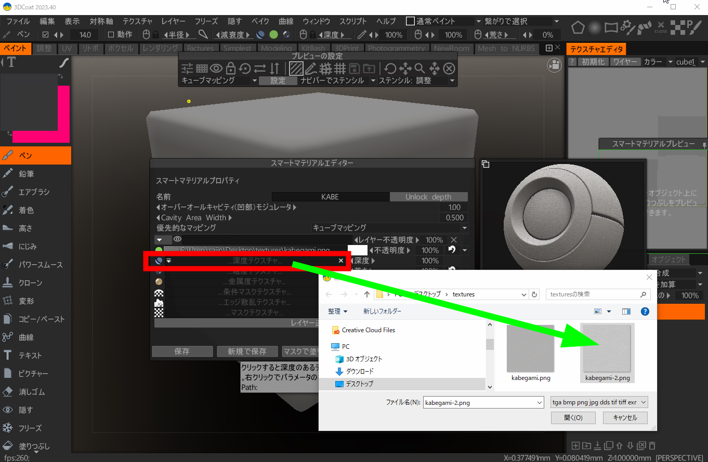Expand the file type filter dropdown
Image resolution: width=708 pixels, height=462 pixels.
point(599,402)
